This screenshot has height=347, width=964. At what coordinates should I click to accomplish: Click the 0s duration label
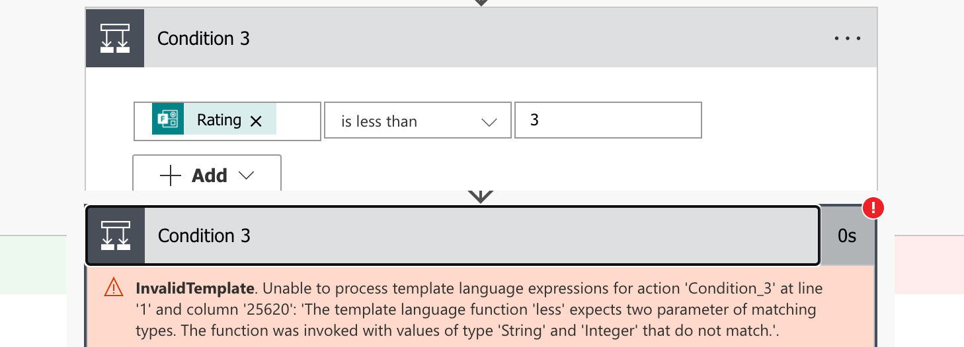(847, 236)
